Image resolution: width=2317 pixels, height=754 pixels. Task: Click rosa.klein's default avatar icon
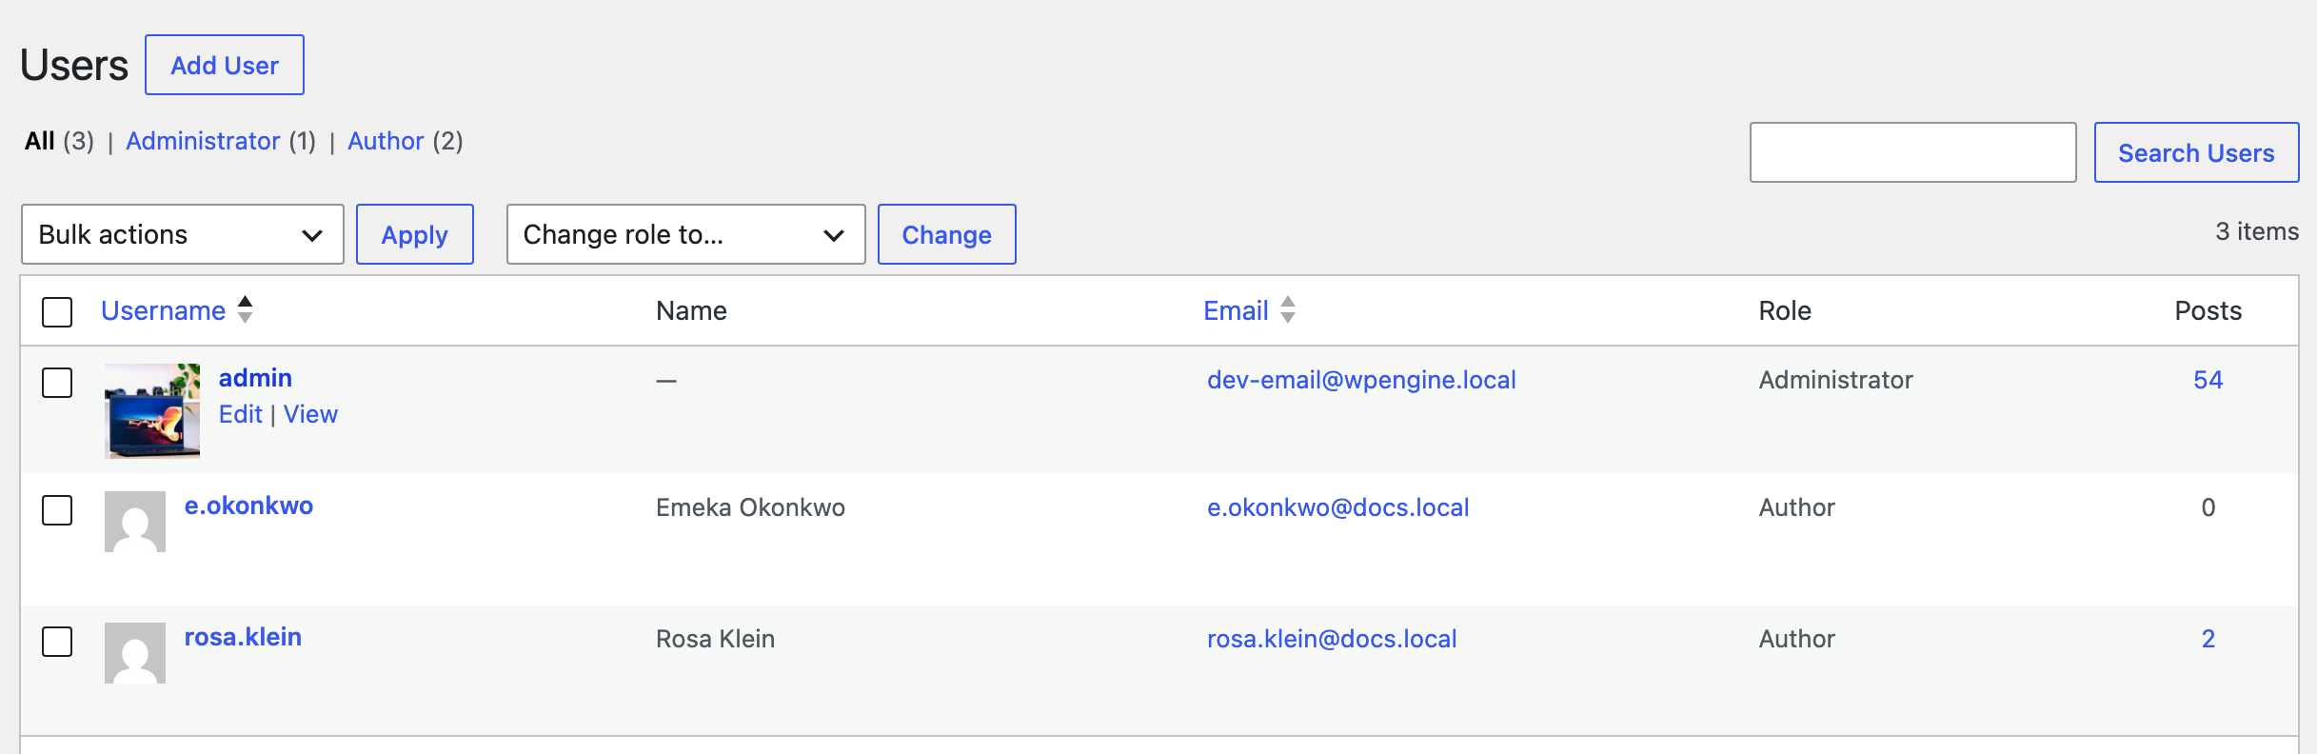(135, 653)
